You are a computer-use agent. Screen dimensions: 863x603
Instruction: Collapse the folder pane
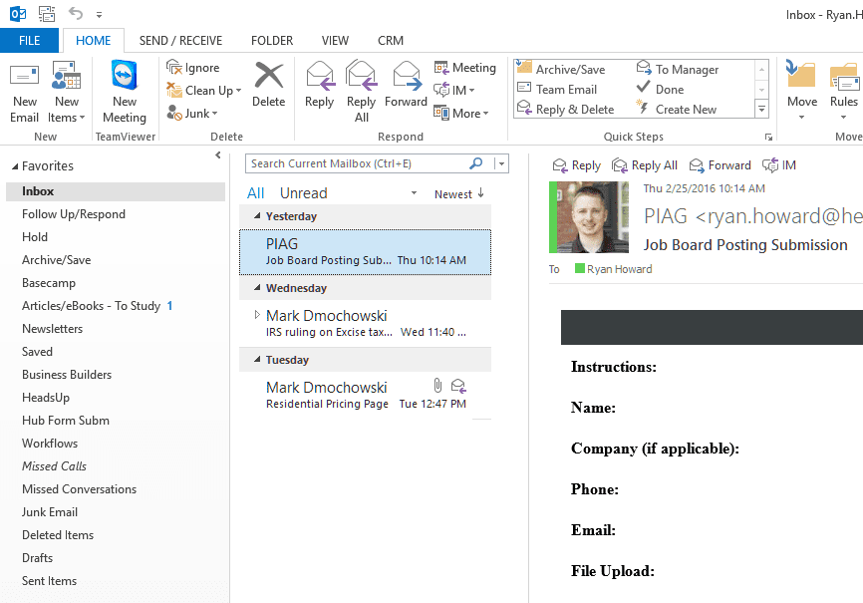click(218, 155)
